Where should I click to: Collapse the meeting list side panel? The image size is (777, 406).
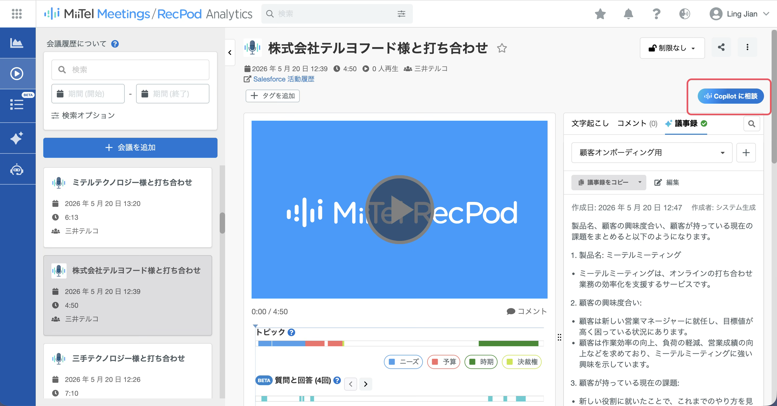pyautogui.click(x=230, y=53)
